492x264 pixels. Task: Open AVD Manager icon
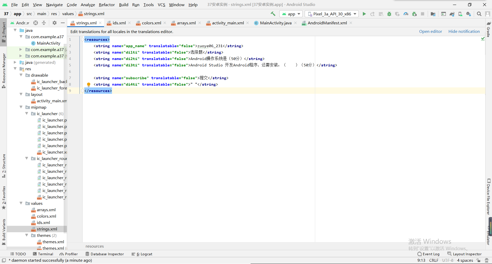pyautogui.click(x=460, y=14)
